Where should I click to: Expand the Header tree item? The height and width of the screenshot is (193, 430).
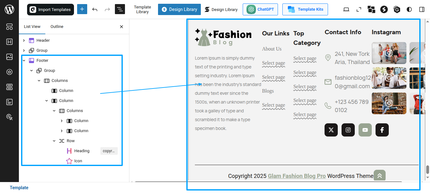(24, 40)
